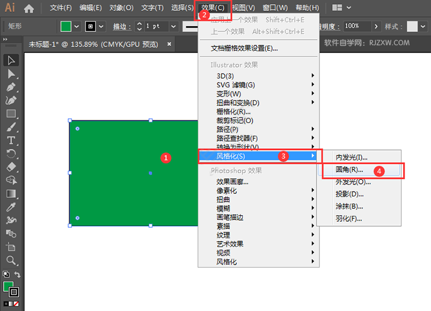
Task: Choose 内发光(I)... effect
Action: [x=359, y=157]
